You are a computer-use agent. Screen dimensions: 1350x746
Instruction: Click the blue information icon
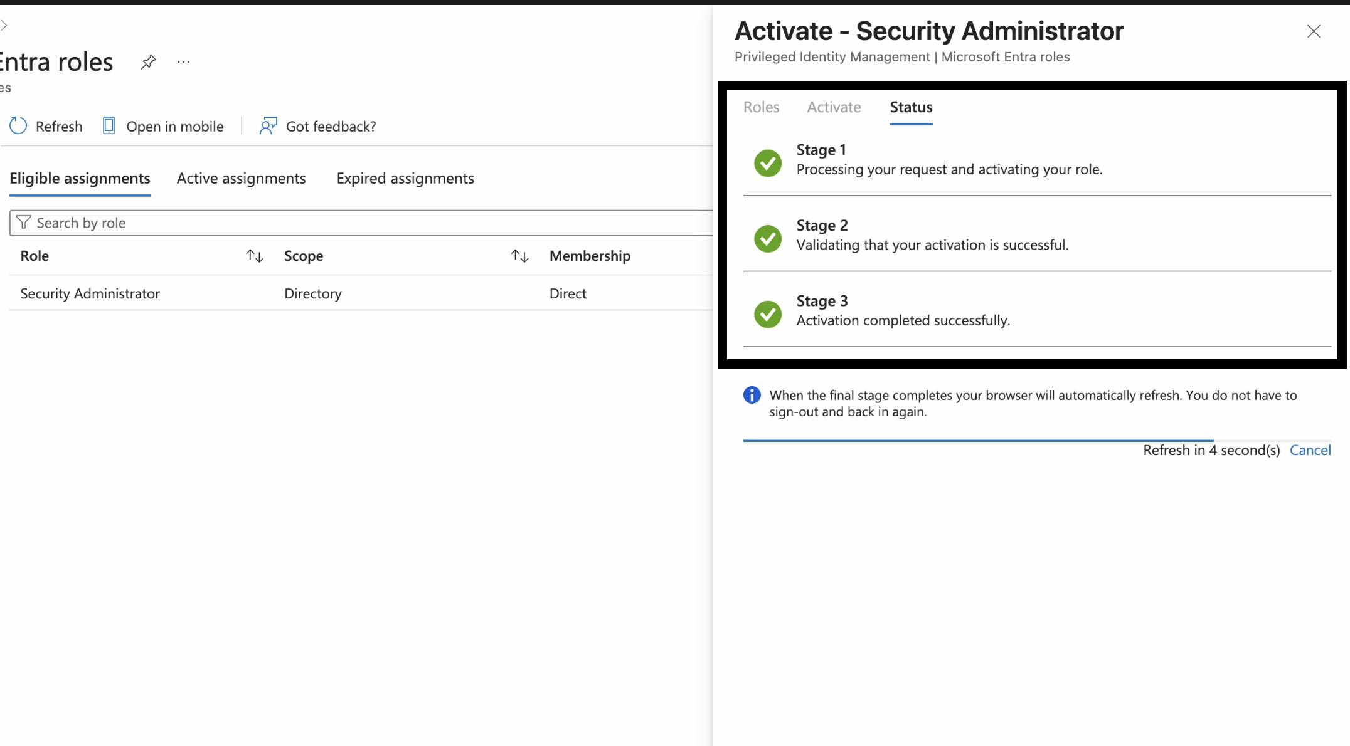click(x=752, y=395)
